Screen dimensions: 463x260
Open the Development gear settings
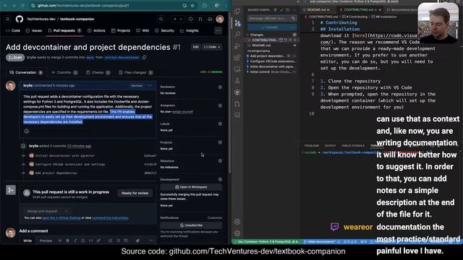click(x=220, y=179)
